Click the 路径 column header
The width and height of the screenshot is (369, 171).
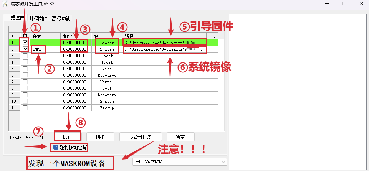(164, 36)
